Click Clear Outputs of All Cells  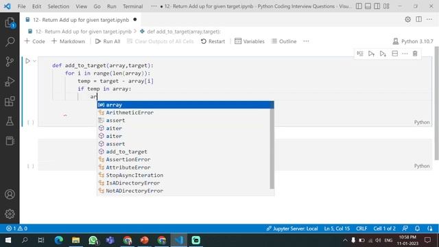click(160, 41)
